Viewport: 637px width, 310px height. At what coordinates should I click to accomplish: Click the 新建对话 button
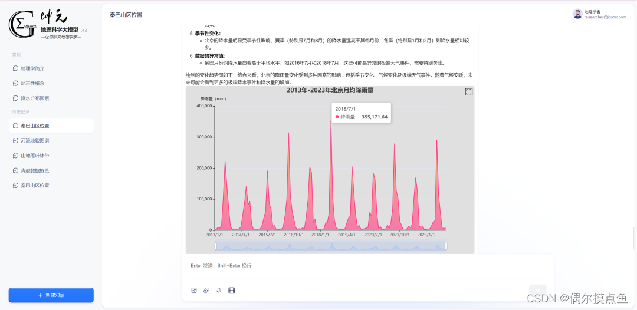tap(51, 295)
